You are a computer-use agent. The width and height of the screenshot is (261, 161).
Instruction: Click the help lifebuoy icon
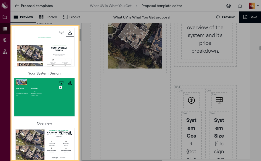[x=229, y=6]
